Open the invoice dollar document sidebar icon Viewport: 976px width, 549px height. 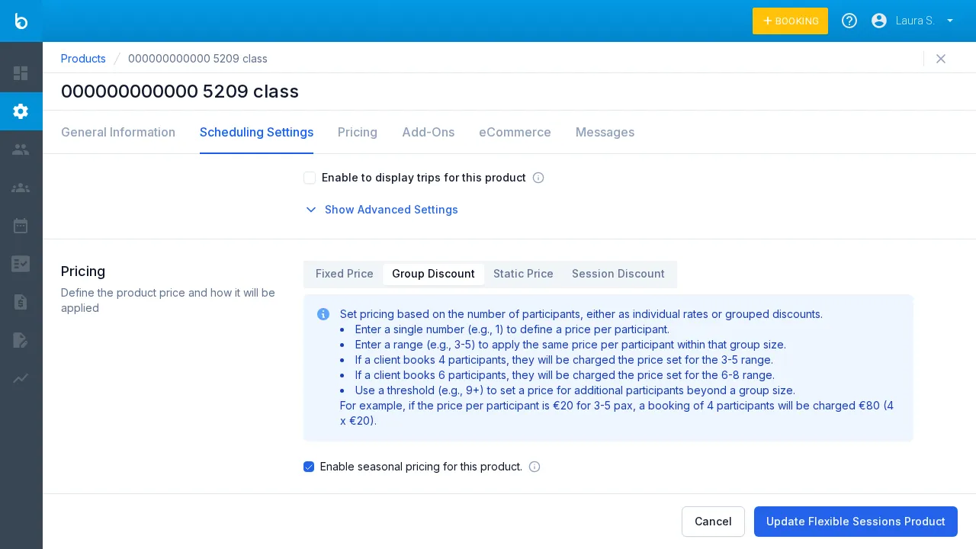point(21,302)
